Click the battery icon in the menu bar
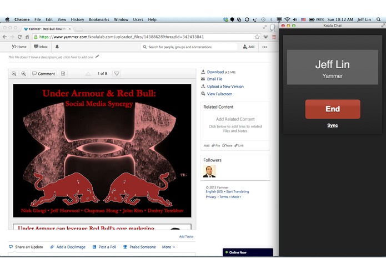Viewport: 386px width, 274px height. (x=312, y=19)
